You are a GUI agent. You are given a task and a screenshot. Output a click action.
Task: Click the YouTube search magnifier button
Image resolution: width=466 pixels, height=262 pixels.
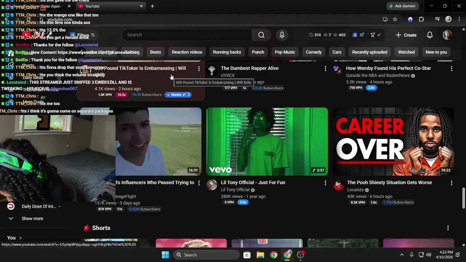[261, 35]
